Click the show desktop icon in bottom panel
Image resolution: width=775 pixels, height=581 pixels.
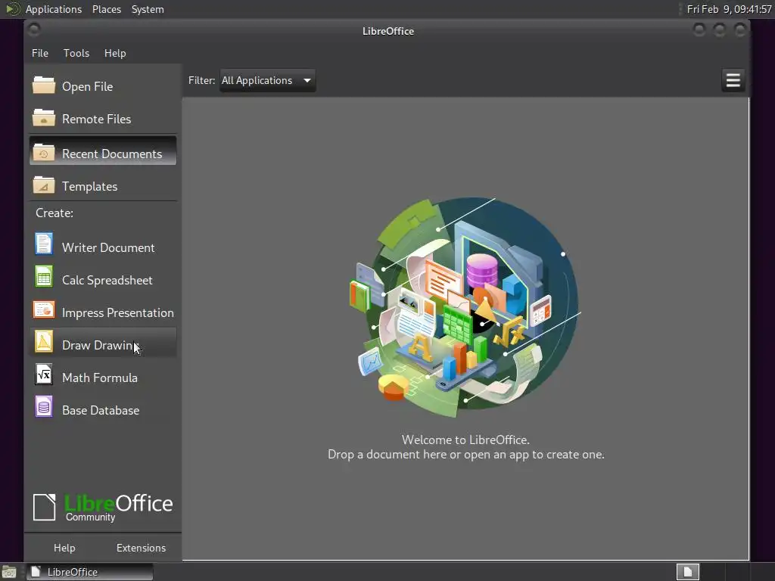pos(9,572)
